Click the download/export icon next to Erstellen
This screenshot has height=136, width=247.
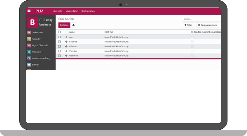(x=73, y=25)
